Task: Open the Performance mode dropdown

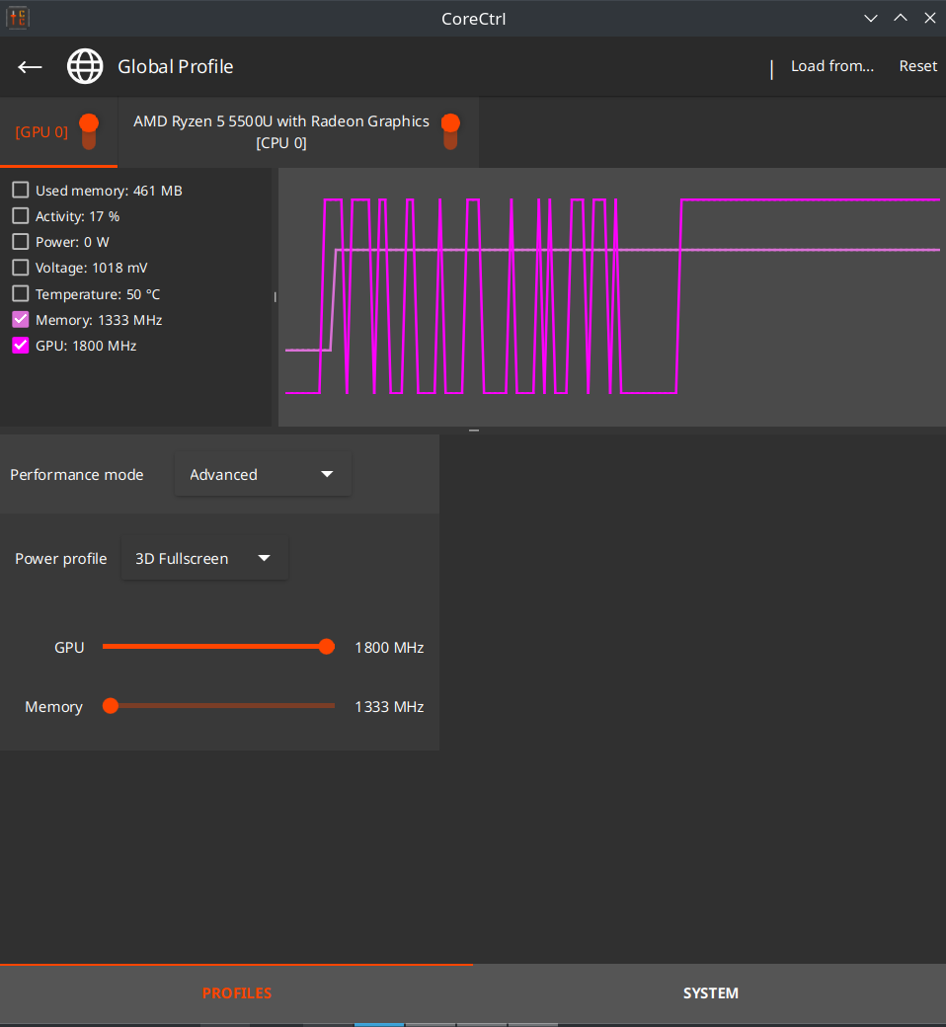Action: pos(263,474)
